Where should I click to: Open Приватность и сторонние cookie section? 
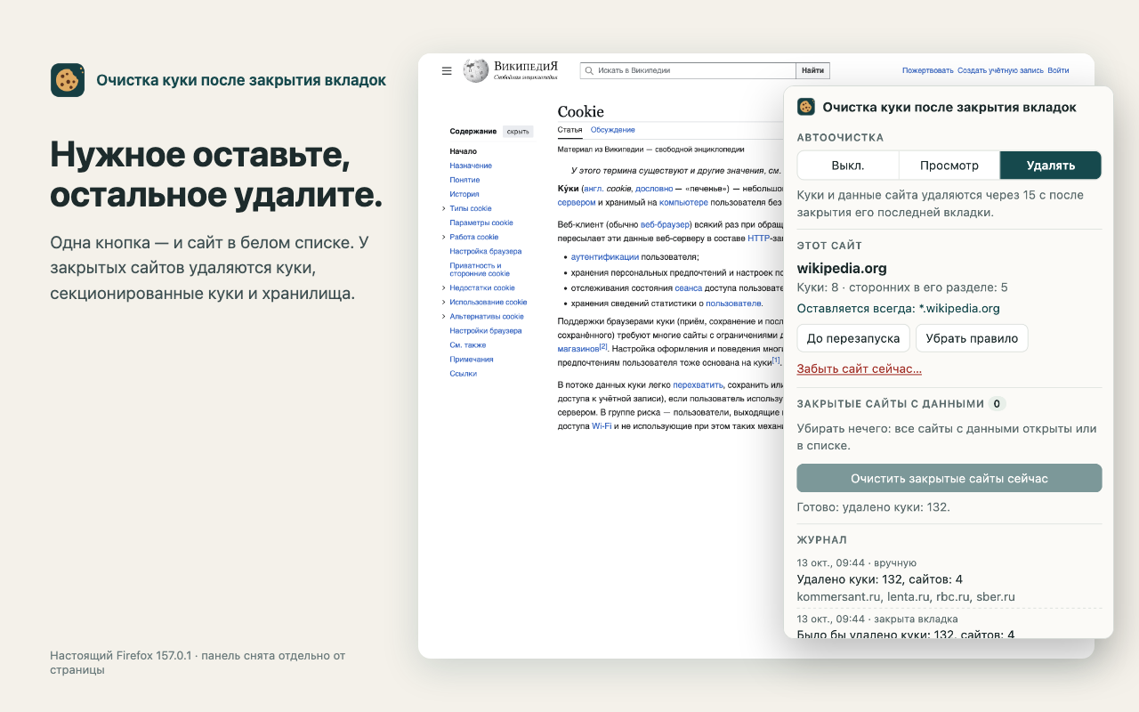click(480, 270)
